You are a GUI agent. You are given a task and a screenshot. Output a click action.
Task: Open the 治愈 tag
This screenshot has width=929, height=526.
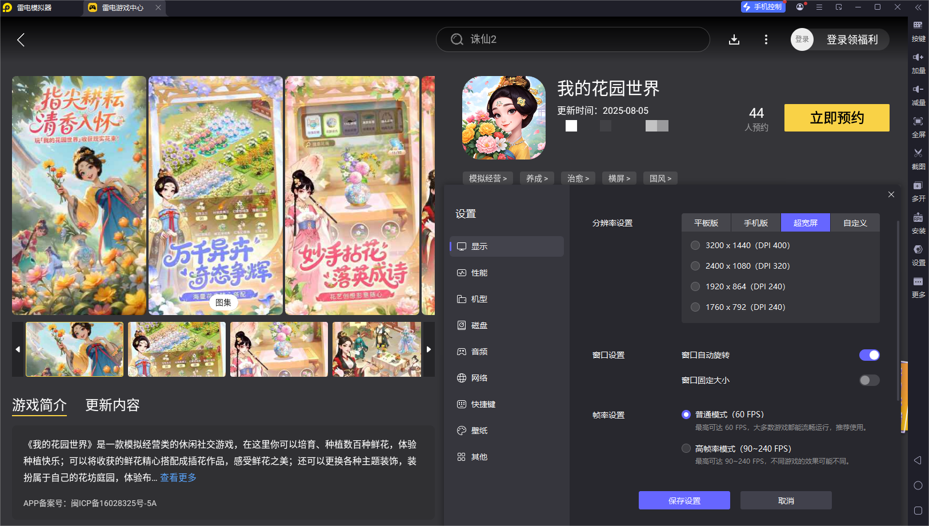coord(578,178)
